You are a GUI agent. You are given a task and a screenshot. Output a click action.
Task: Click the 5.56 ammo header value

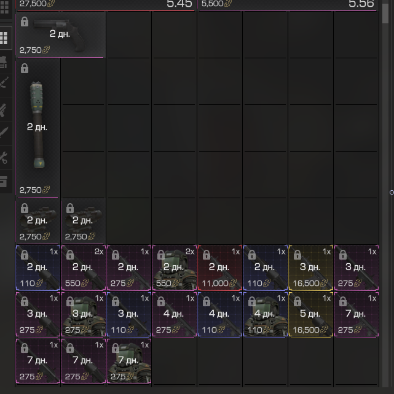coord(361,4)
